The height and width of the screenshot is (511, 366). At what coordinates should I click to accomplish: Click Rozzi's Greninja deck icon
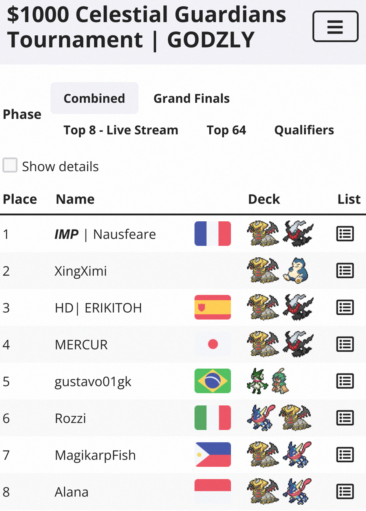261,418
